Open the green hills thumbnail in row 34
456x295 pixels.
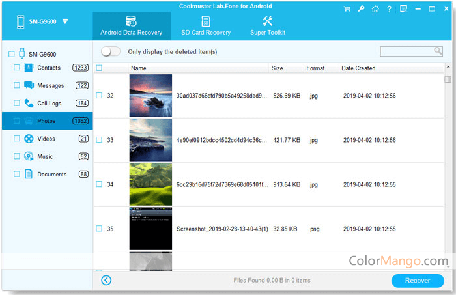(x=150, y=184)
